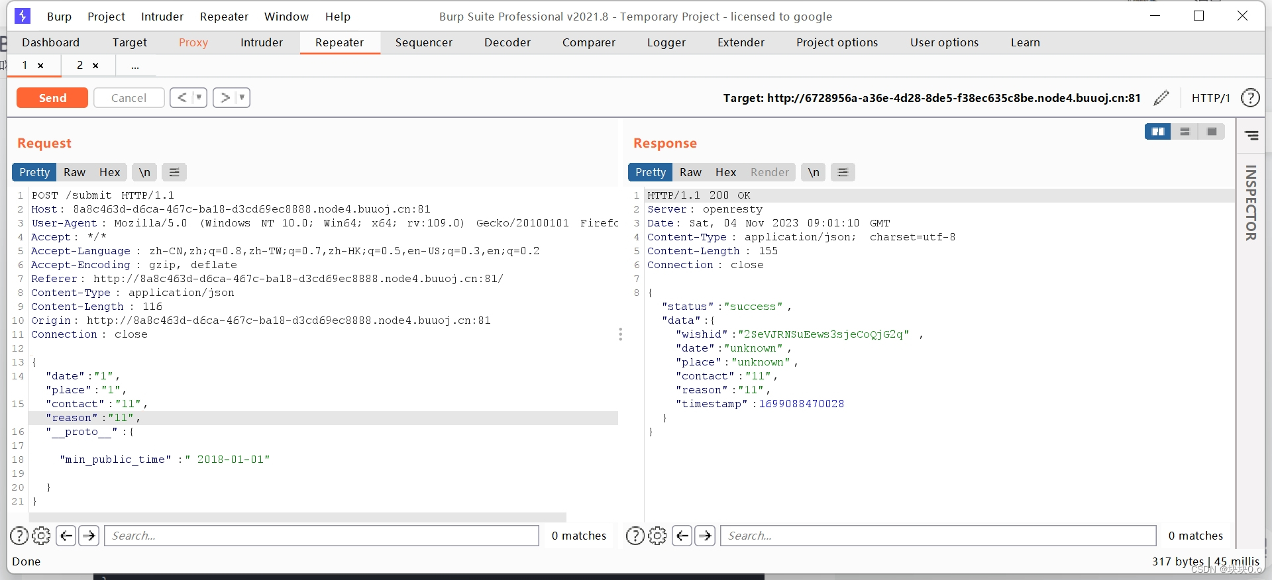
Task: Switch to the Proxy tab
Action: coord(193,42)
